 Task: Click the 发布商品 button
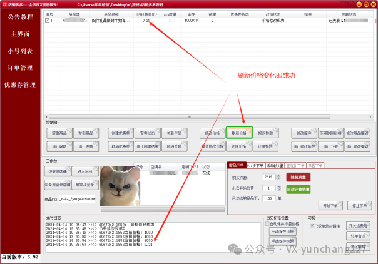(86, 133)
